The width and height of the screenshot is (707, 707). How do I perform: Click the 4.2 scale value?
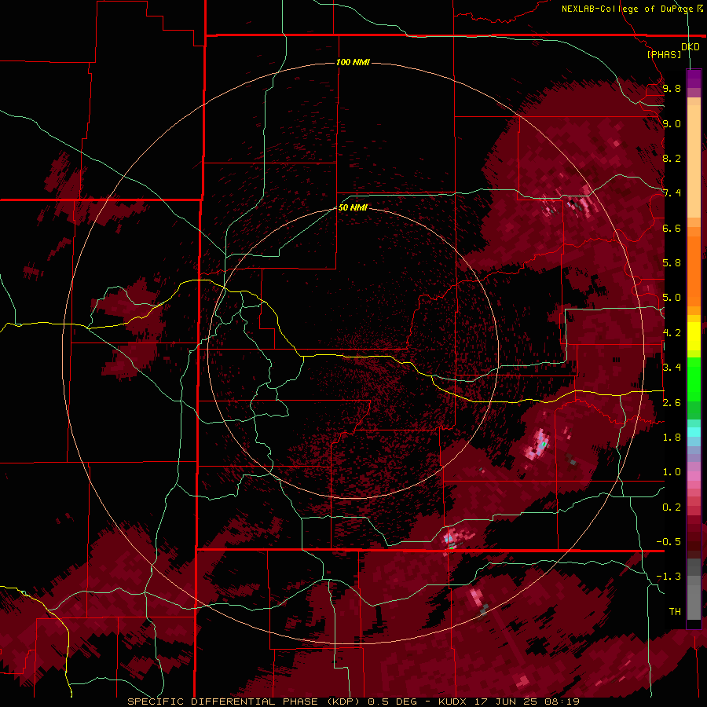pos(672,333)
